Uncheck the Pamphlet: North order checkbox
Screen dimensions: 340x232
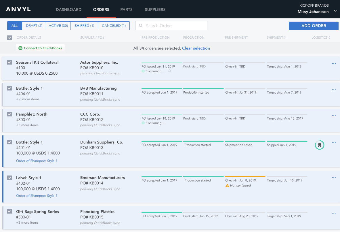pos(9,114)
